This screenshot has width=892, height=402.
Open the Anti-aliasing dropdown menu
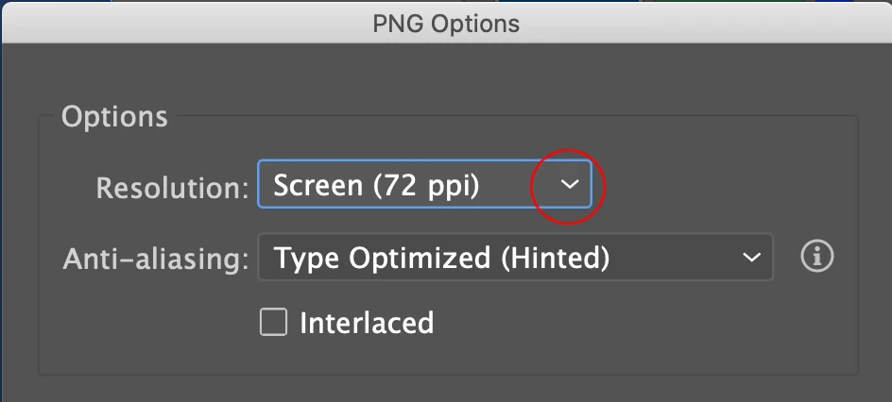(515, 257)
